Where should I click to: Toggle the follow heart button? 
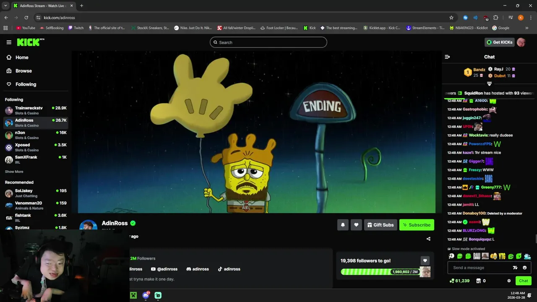[356, 225]
